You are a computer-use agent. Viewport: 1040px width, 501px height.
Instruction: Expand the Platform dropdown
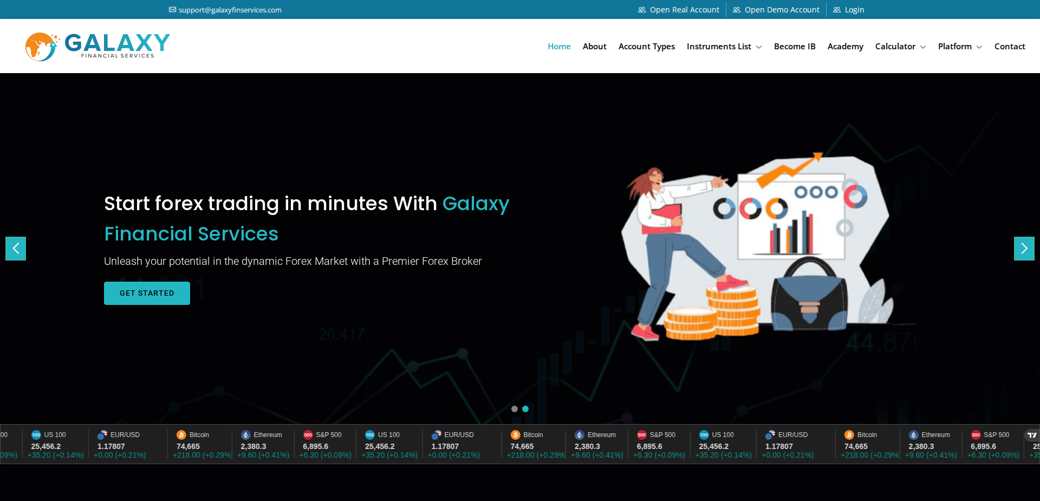(x=959, y=47)
